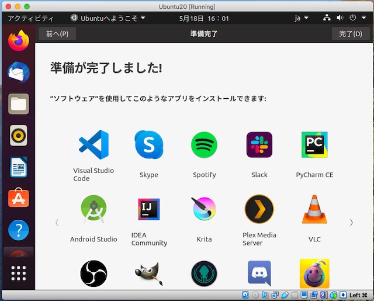Click VirtualBox optical disk status icon
This screenshot has width=374, height=301.
[255, 295]
